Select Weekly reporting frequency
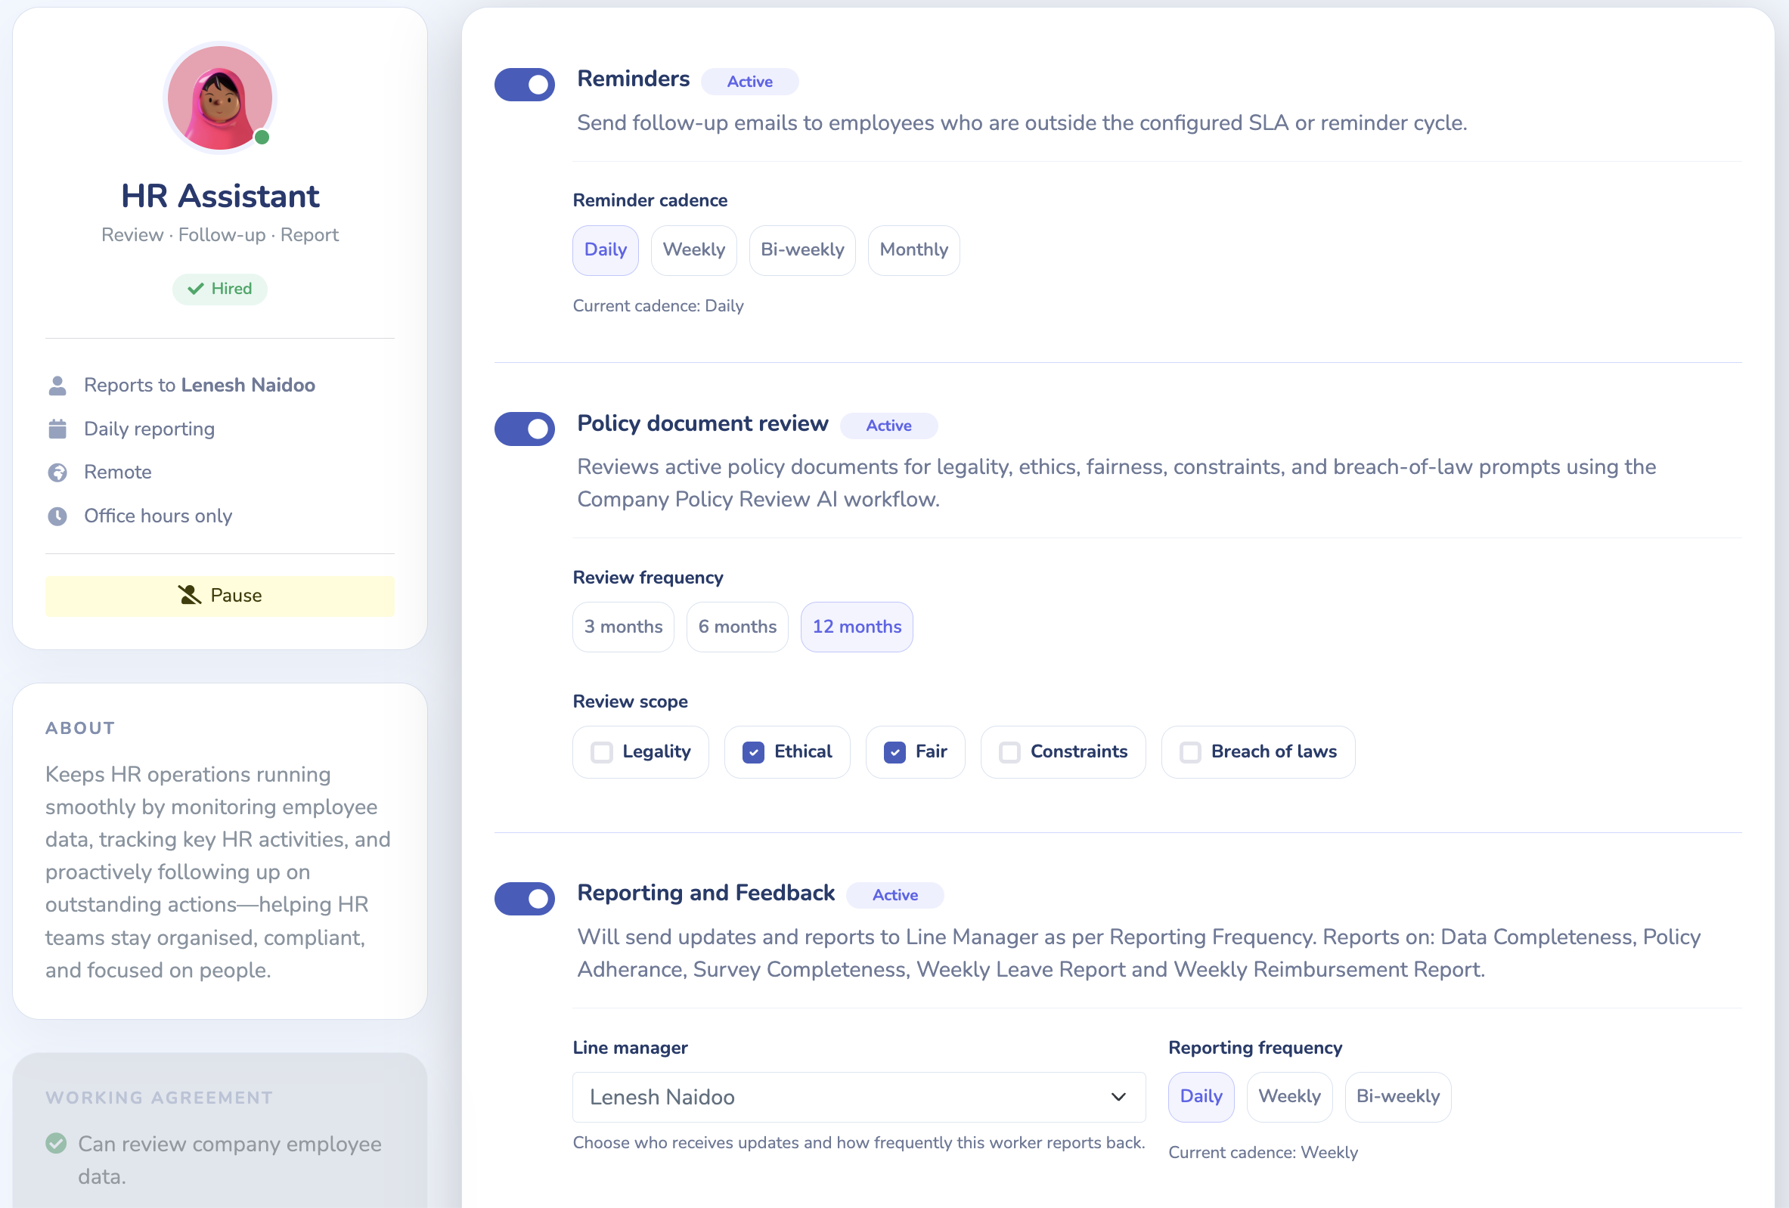 tap(1289, 1097)
